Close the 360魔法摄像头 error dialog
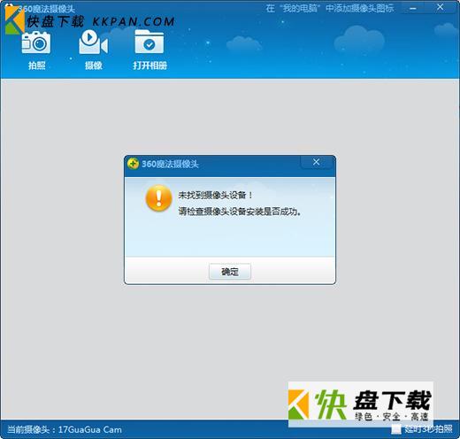Image resolution: width=460 pixels, height=439 pixels. [317, 162]
